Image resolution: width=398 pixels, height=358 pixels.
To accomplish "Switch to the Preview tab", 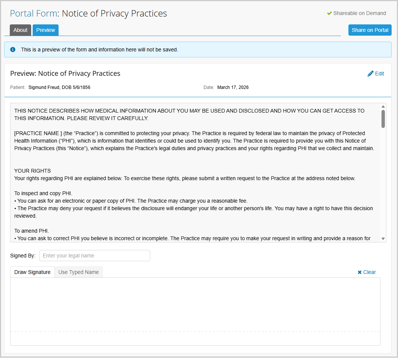I will tap(46, 30).
